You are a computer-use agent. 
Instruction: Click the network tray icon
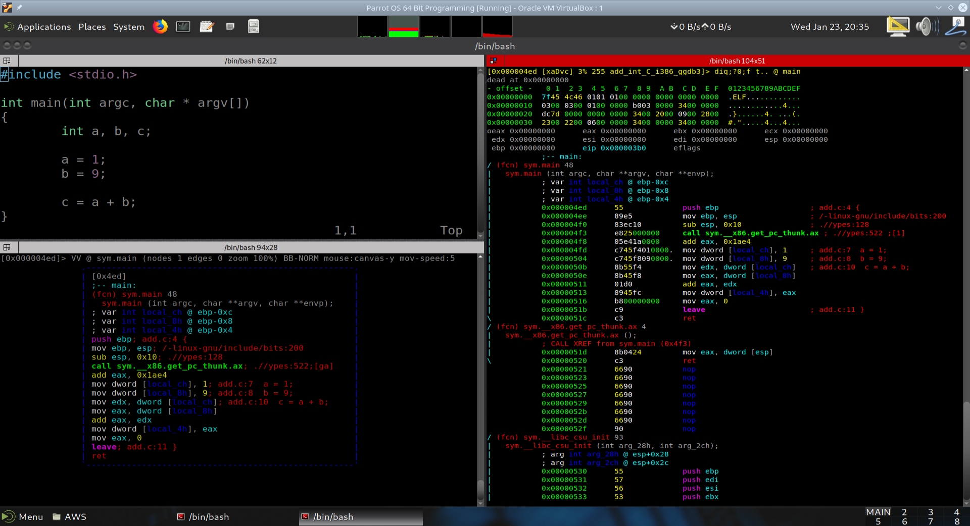955,26
